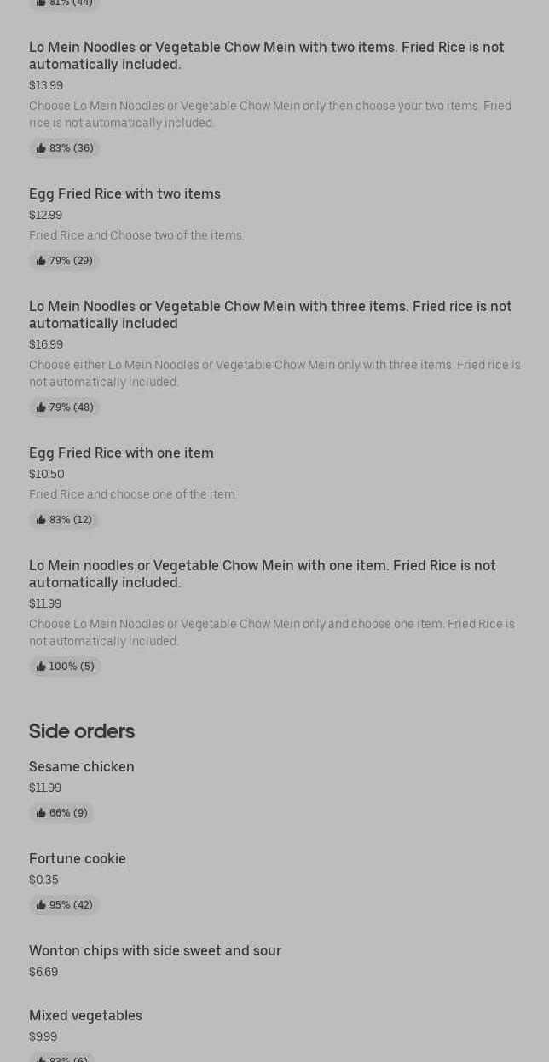
Task: Click thumbs-up icon on 79% (29) rating
Action: pyautogui.click(x=41, y=261)
